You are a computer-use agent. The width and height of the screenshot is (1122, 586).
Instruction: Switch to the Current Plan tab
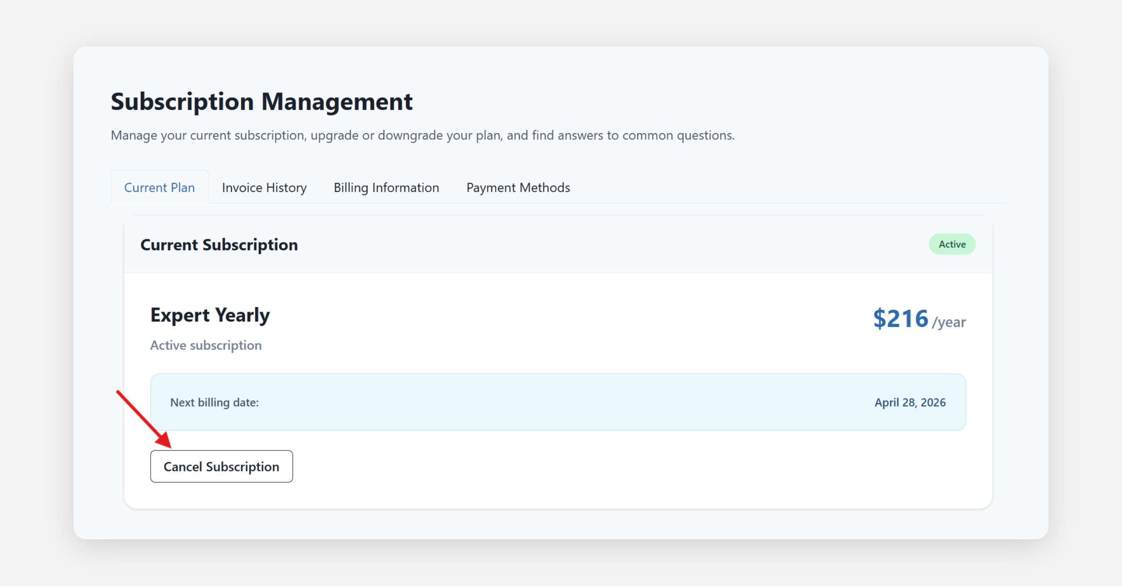coord(159,187)
